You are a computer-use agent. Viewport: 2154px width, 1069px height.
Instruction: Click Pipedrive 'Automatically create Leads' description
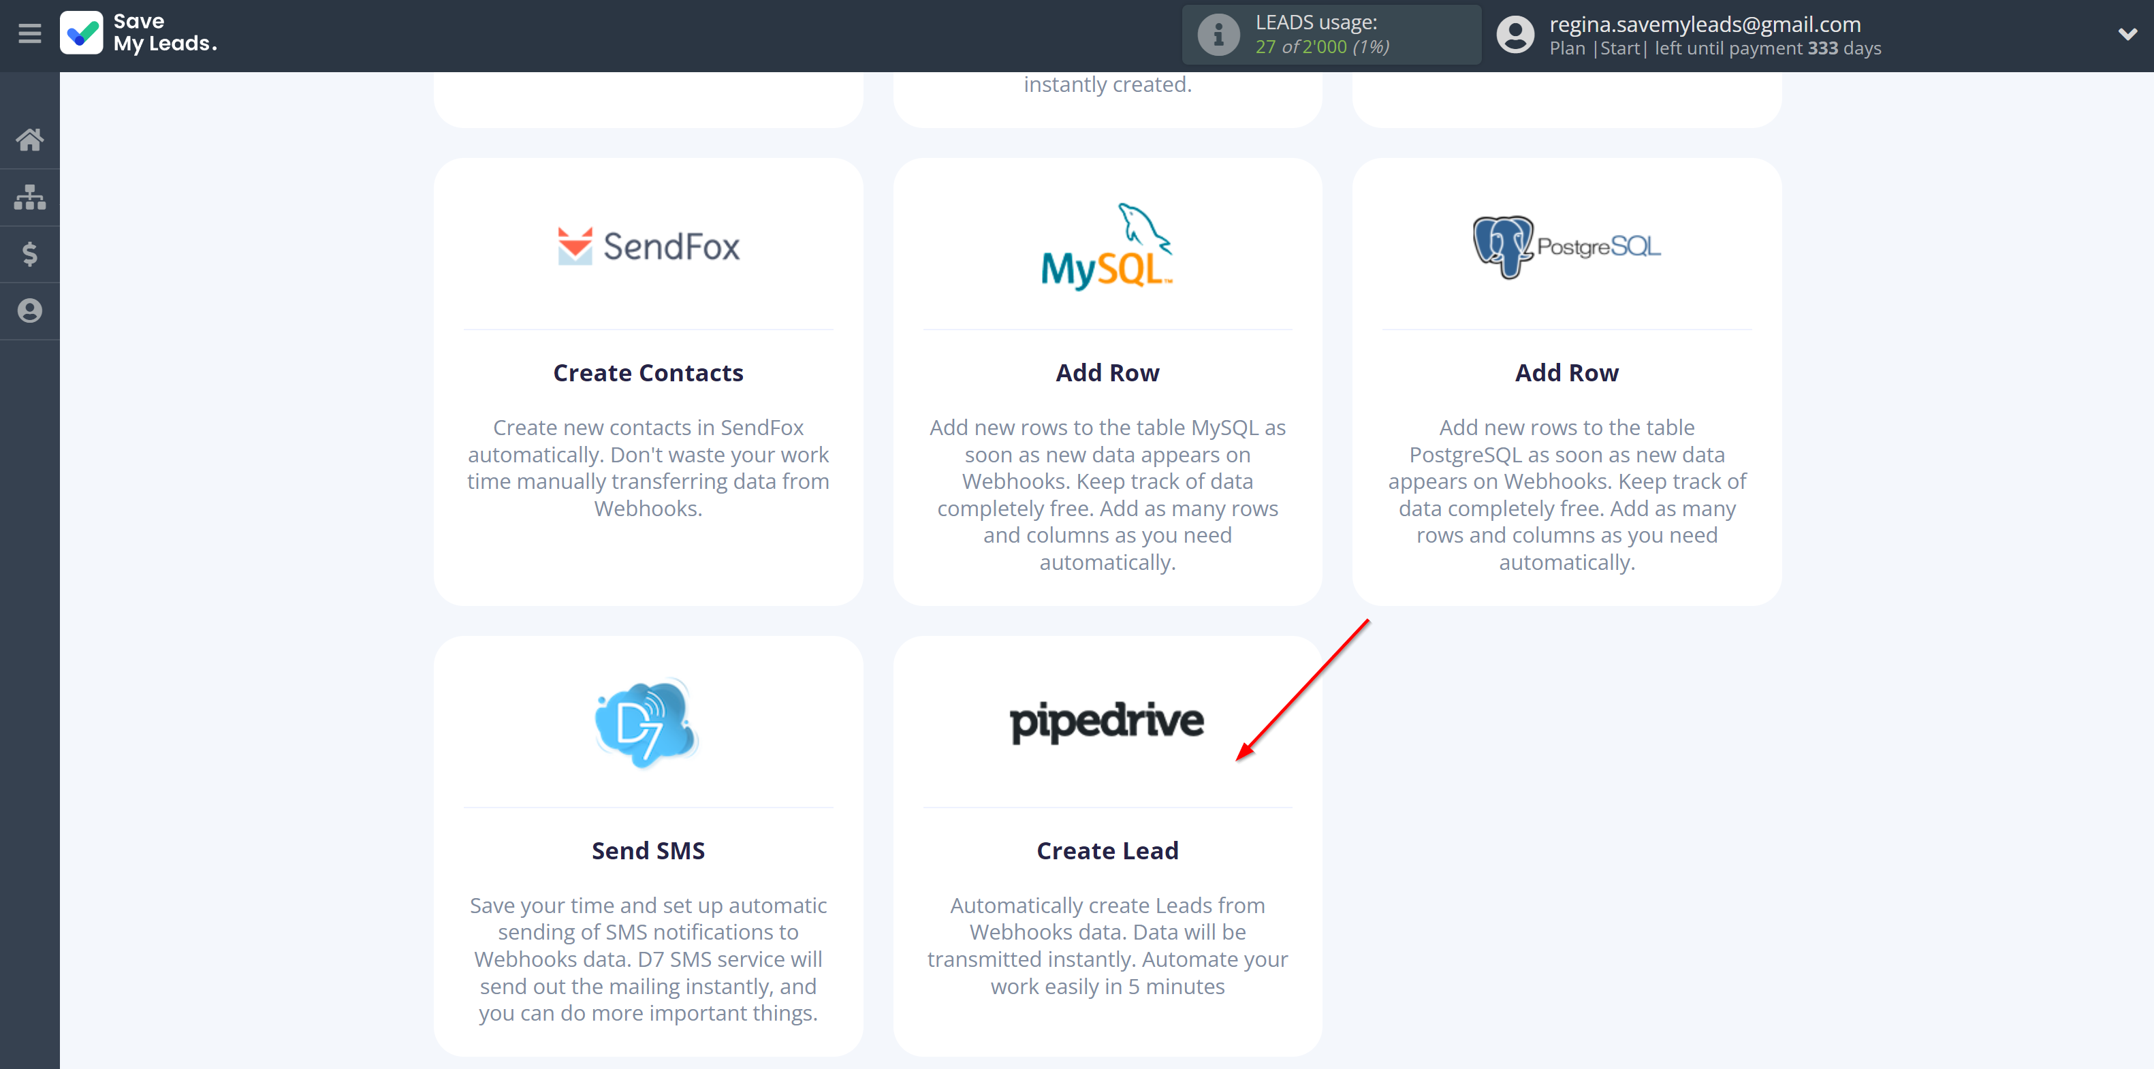pyautogui.click(x=1107, y=945)
